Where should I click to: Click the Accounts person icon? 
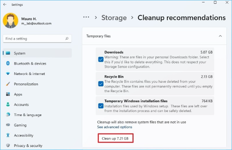point(8,105)
